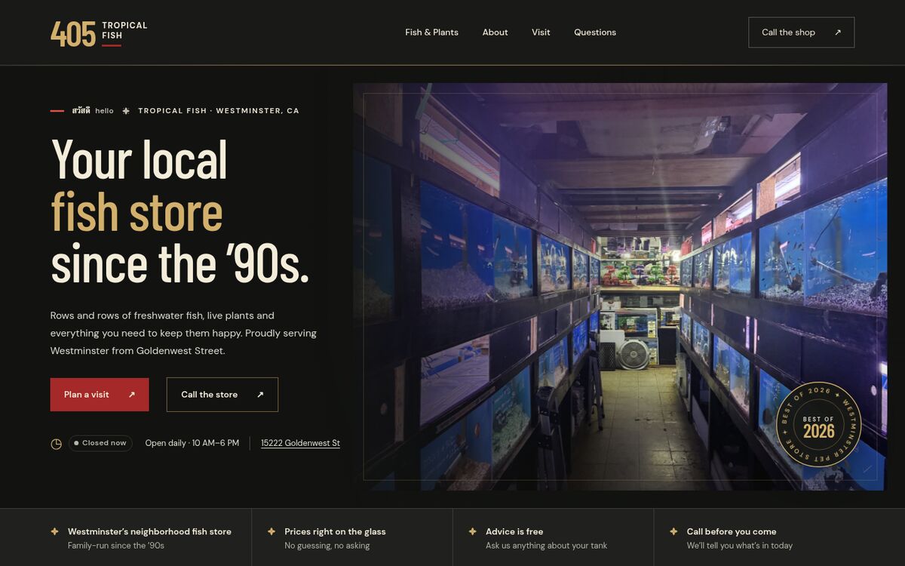Click the Plan a visit button
The image size is (905, 566).
coord(100,395)
